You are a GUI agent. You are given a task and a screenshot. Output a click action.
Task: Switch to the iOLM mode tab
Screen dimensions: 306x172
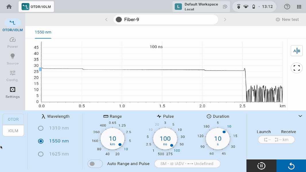pyautogui.click(x=13, y=131)
